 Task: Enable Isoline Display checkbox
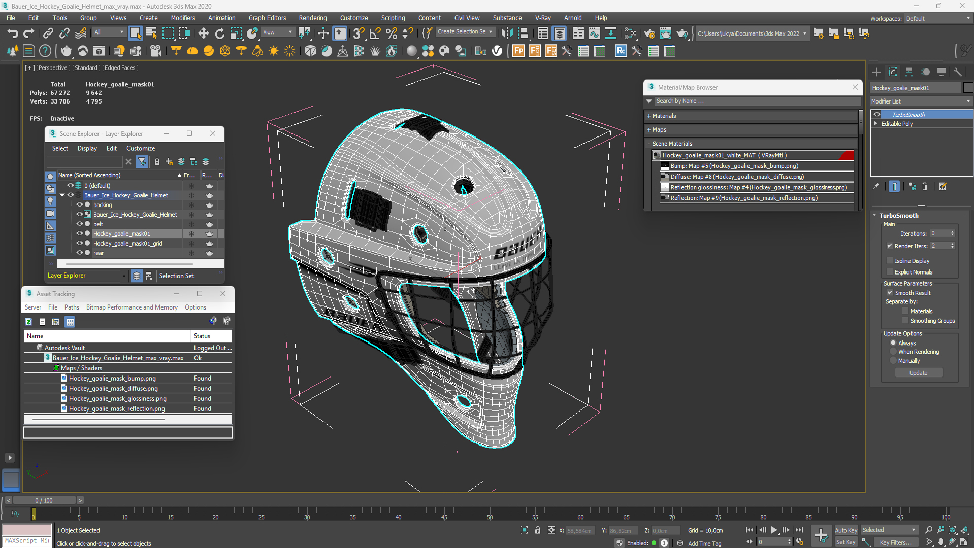point(890,261)
